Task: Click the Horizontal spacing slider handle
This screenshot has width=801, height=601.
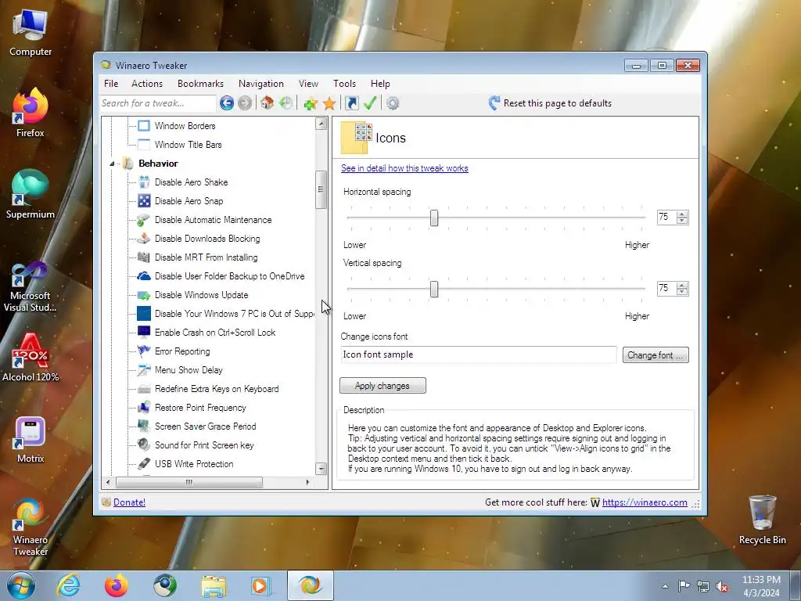Action: click(x=433, y=218)
